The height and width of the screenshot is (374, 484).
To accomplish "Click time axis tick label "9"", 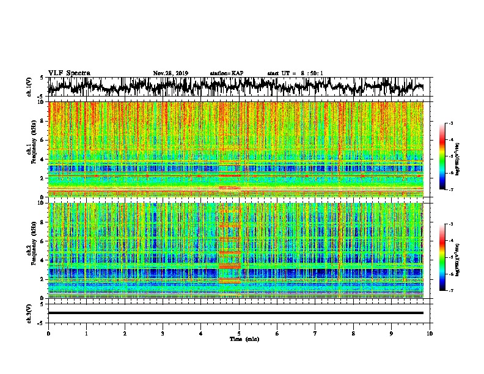I will coord(391,334).
